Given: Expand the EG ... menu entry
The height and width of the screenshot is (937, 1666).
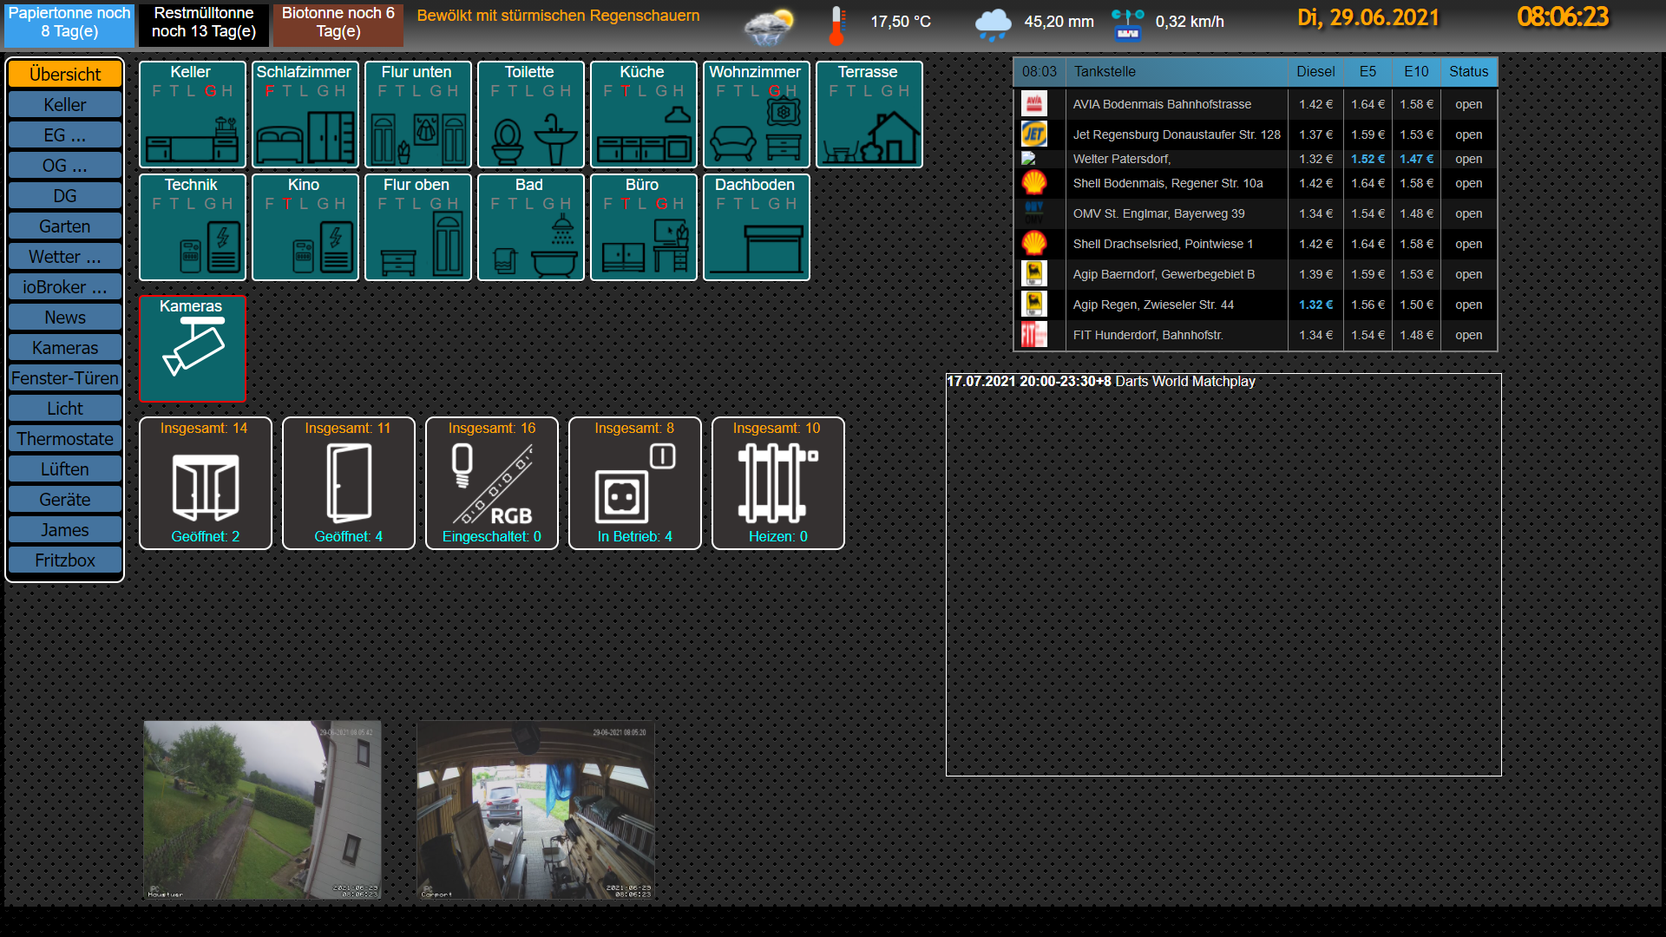Looking at the screenshot, I should [x=65, y=135].
